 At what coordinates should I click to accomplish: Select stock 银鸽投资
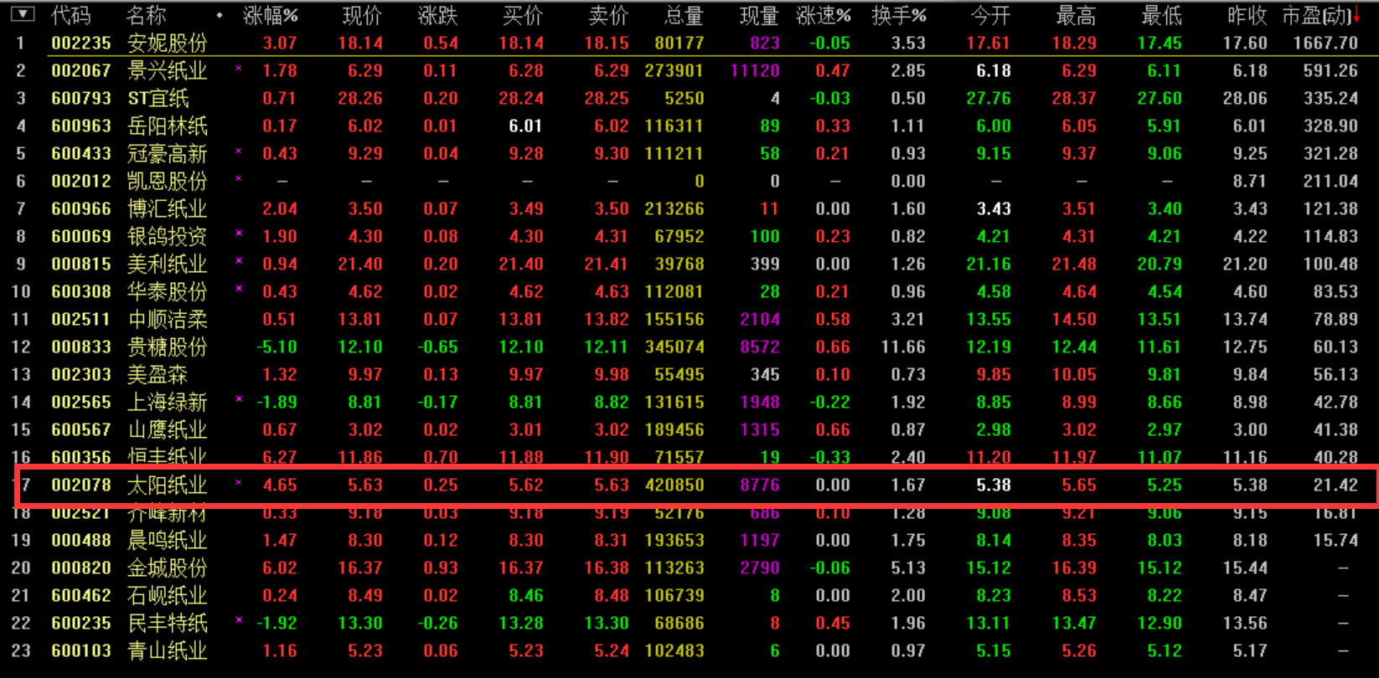pos(167,236)
